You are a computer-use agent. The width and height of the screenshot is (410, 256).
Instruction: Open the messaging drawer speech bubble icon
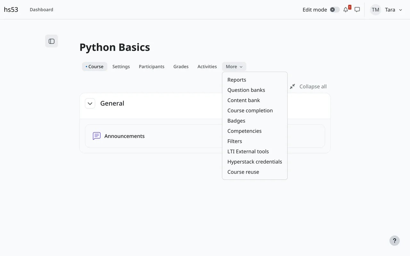tap(357, 10)
